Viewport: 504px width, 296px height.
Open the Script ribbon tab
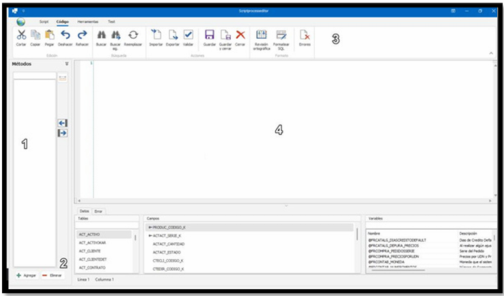click(x=44, y=22)
